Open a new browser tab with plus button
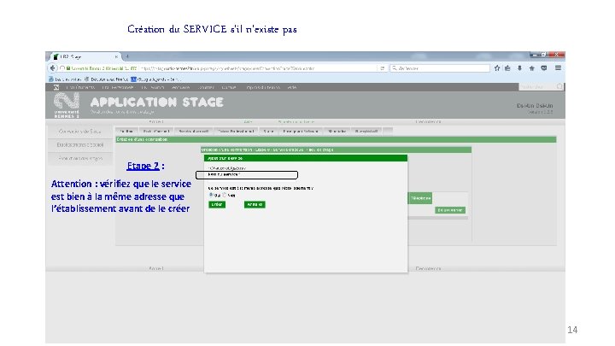Image resolution: width=615 pixels, height=346 pixels. click(127, 57)
